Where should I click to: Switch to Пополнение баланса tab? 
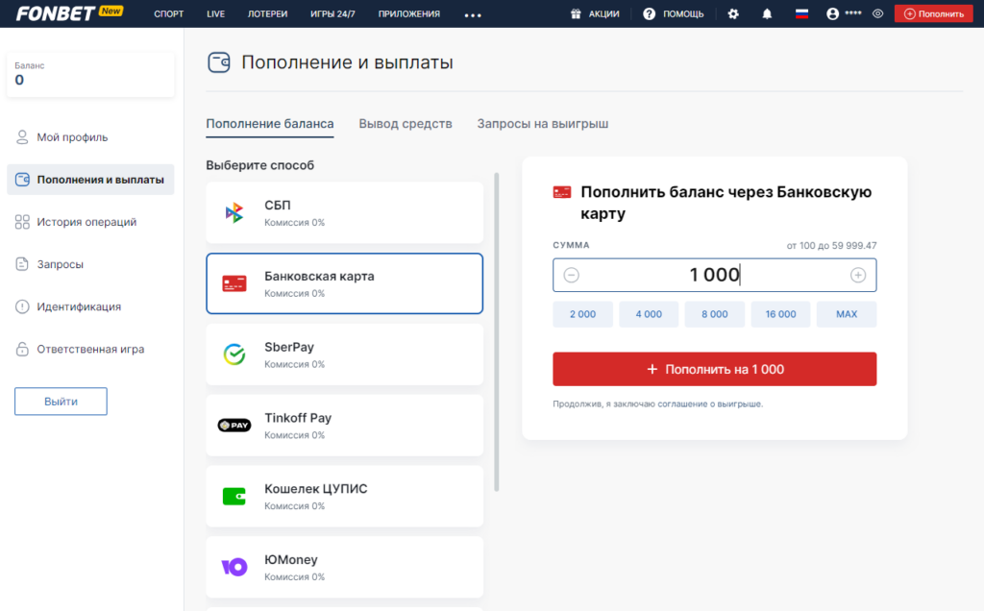(270, 124)
